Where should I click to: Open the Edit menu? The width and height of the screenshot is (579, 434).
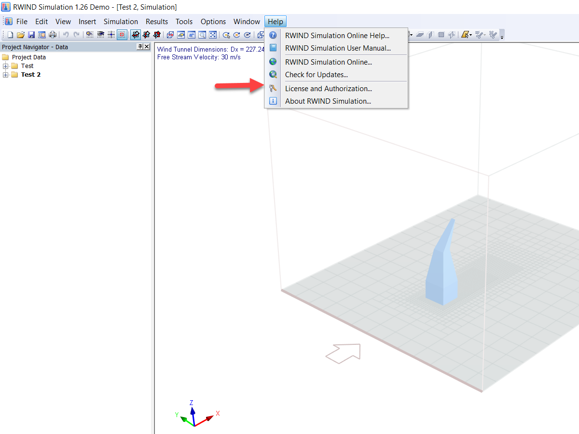(x=41, y=21)
